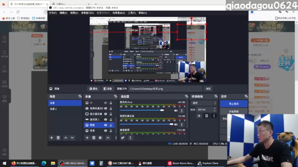Open transition properties with the 转场特效 three-dot icon
Viewport: 298px width, 167px height.
(x=214, y=116)
